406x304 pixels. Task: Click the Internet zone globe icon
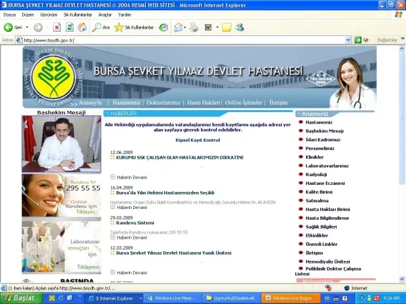(347, 288)
